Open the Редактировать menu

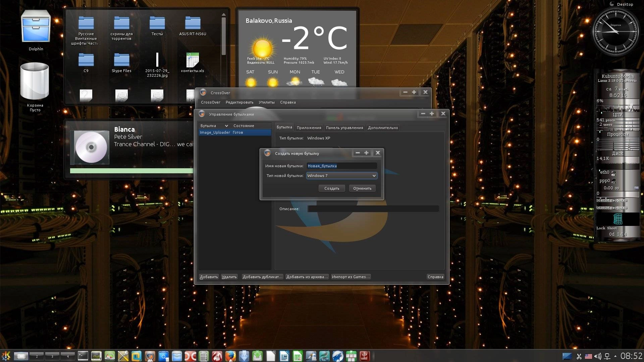[x=239, y=102]
